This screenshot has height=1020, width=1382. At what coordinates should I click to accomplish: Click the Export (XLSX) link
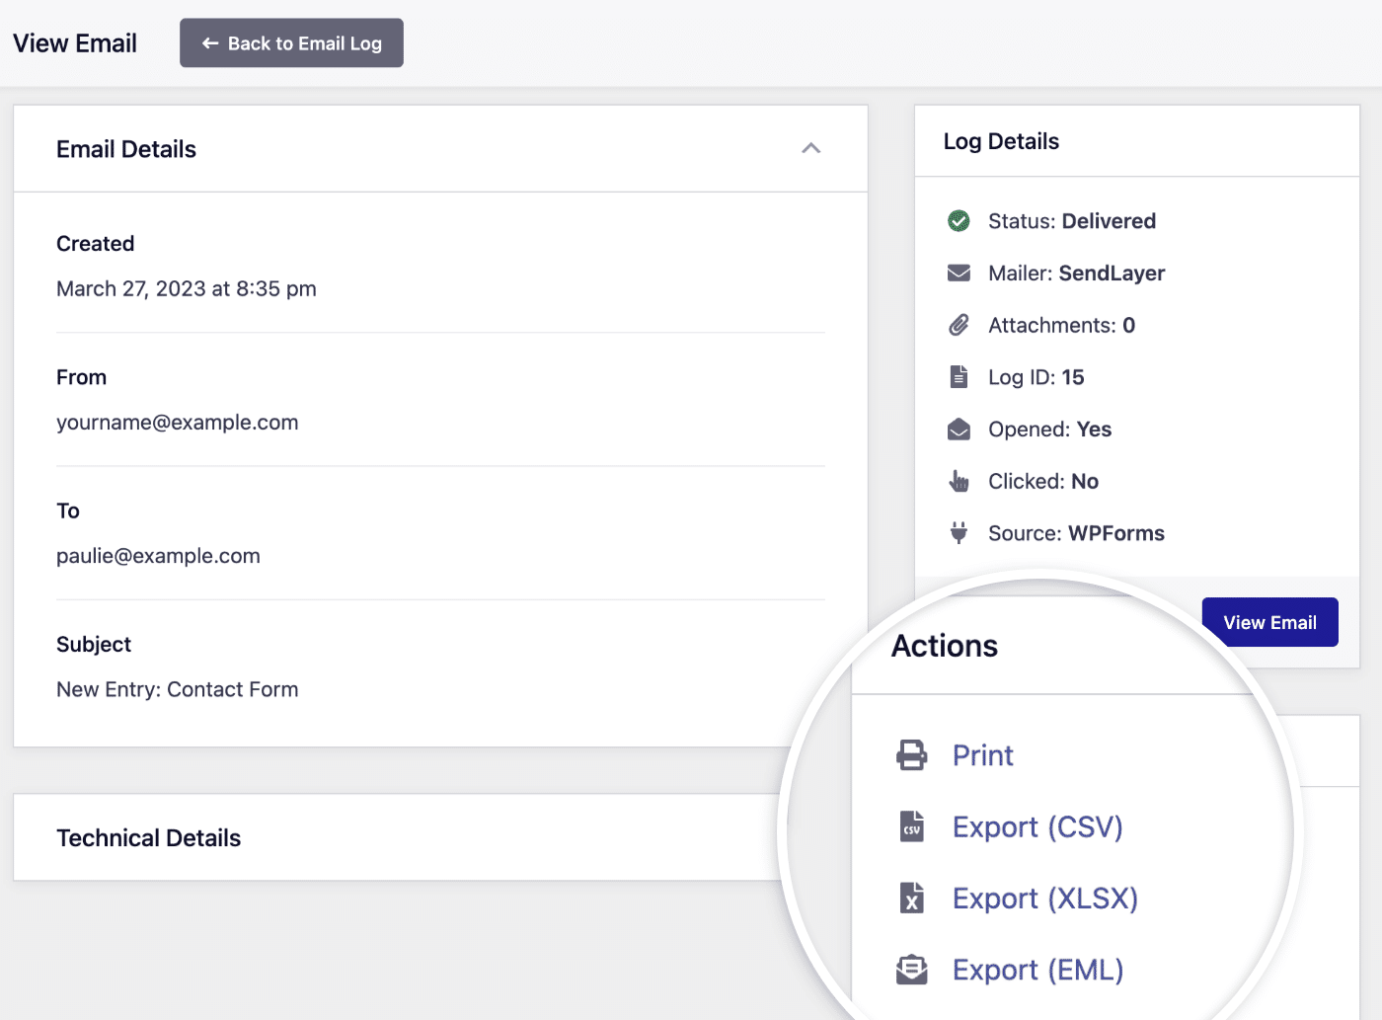pyautogui.click(x=1045, y=899)
